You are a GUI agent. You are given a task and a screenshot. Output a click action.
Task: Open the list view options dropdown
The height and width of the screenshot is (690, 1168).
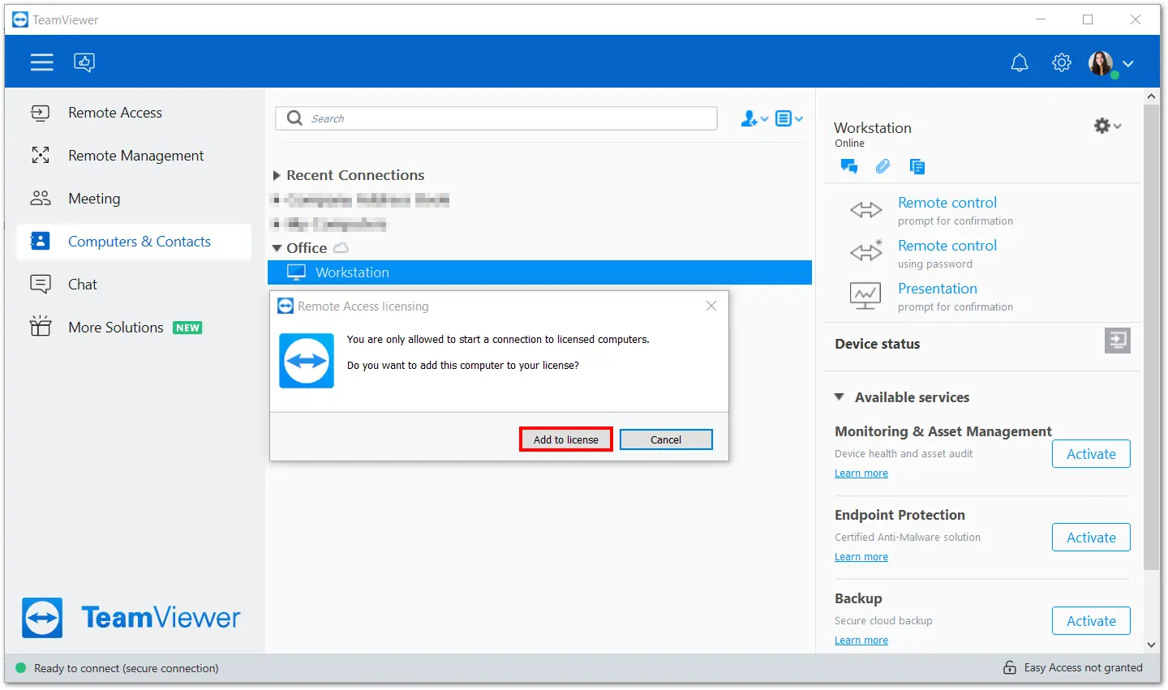click(789, 119)
